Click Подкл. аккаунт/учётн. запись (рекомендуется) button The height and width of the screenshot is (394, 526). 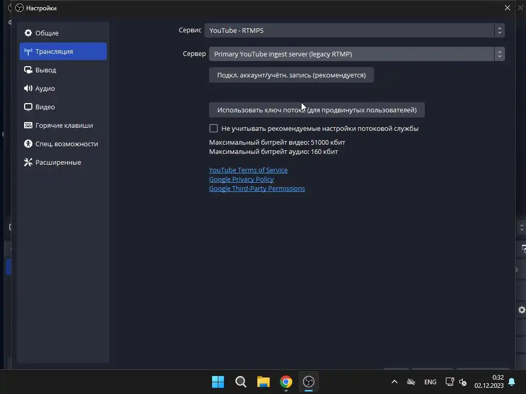291,75
